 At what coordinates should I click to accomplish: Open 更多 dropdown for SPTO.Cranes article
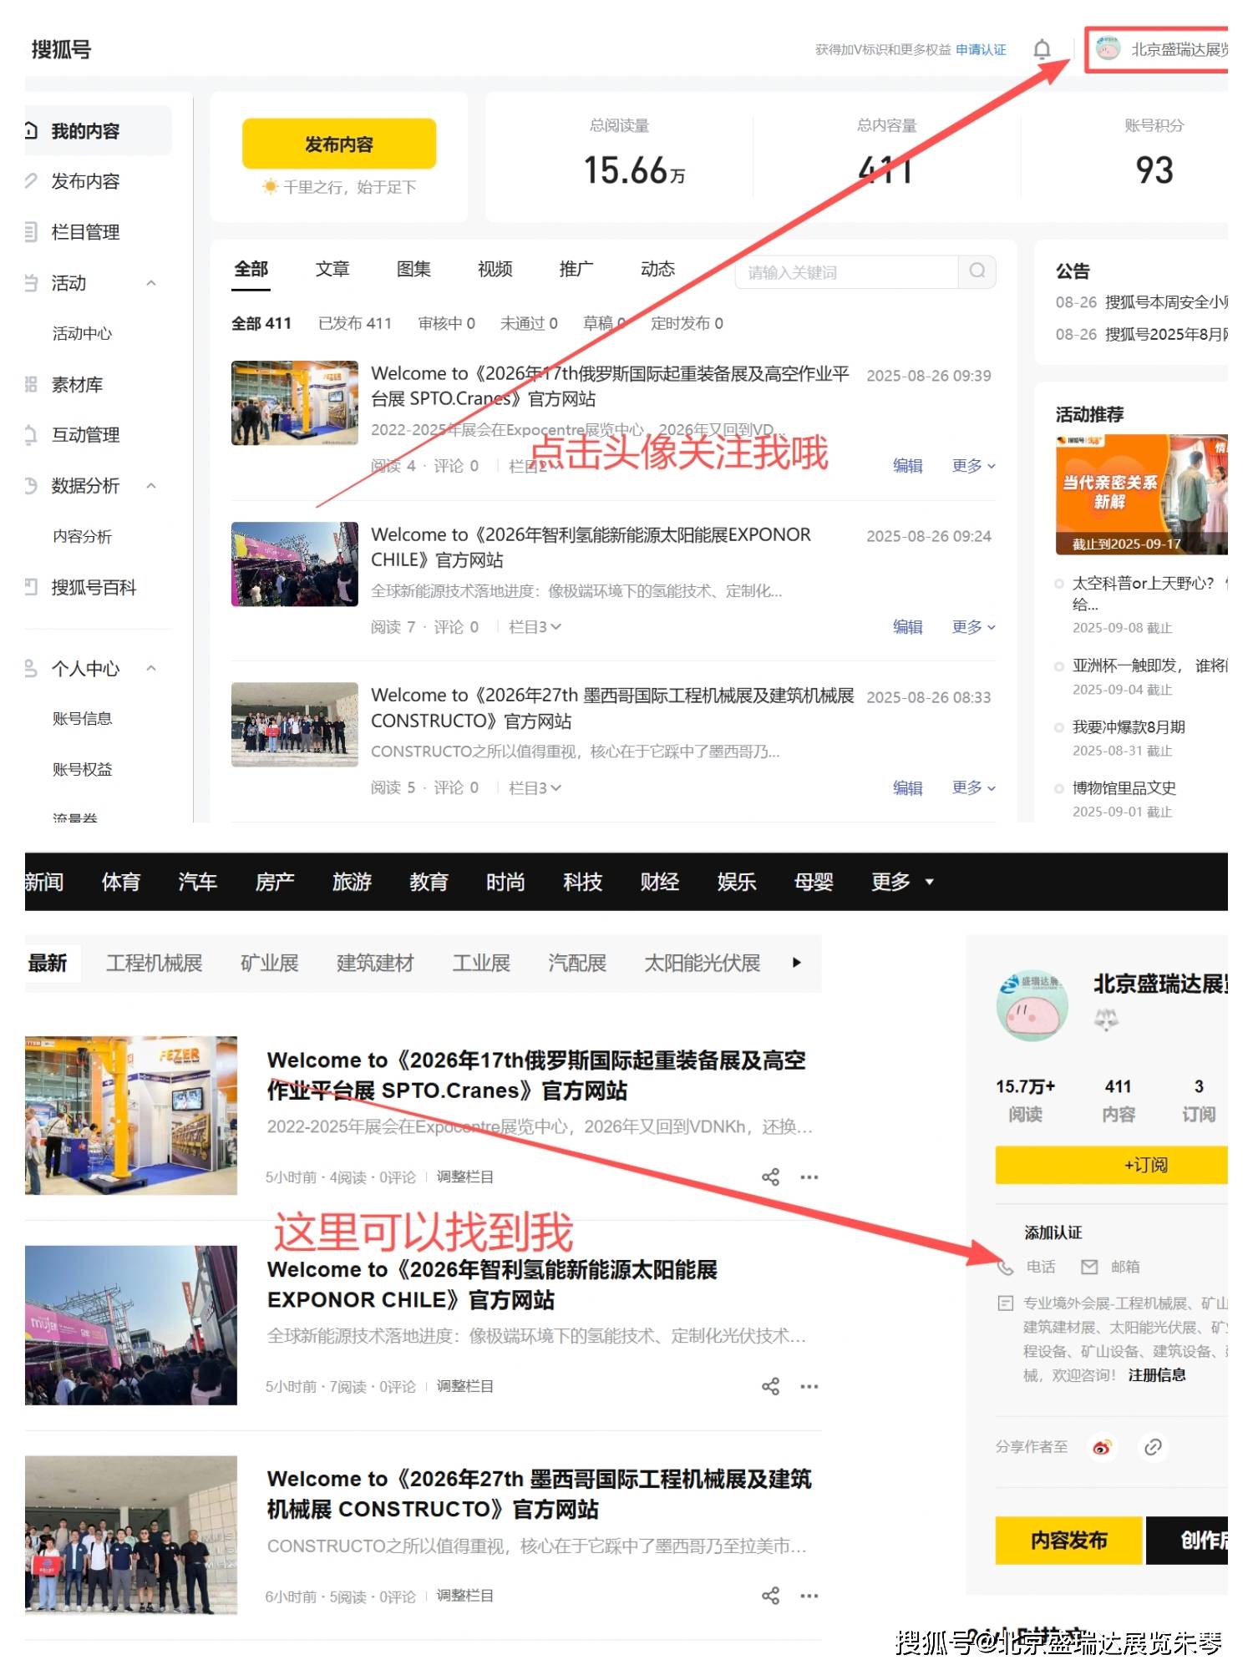pyautogui.click(x=973, y=465)
